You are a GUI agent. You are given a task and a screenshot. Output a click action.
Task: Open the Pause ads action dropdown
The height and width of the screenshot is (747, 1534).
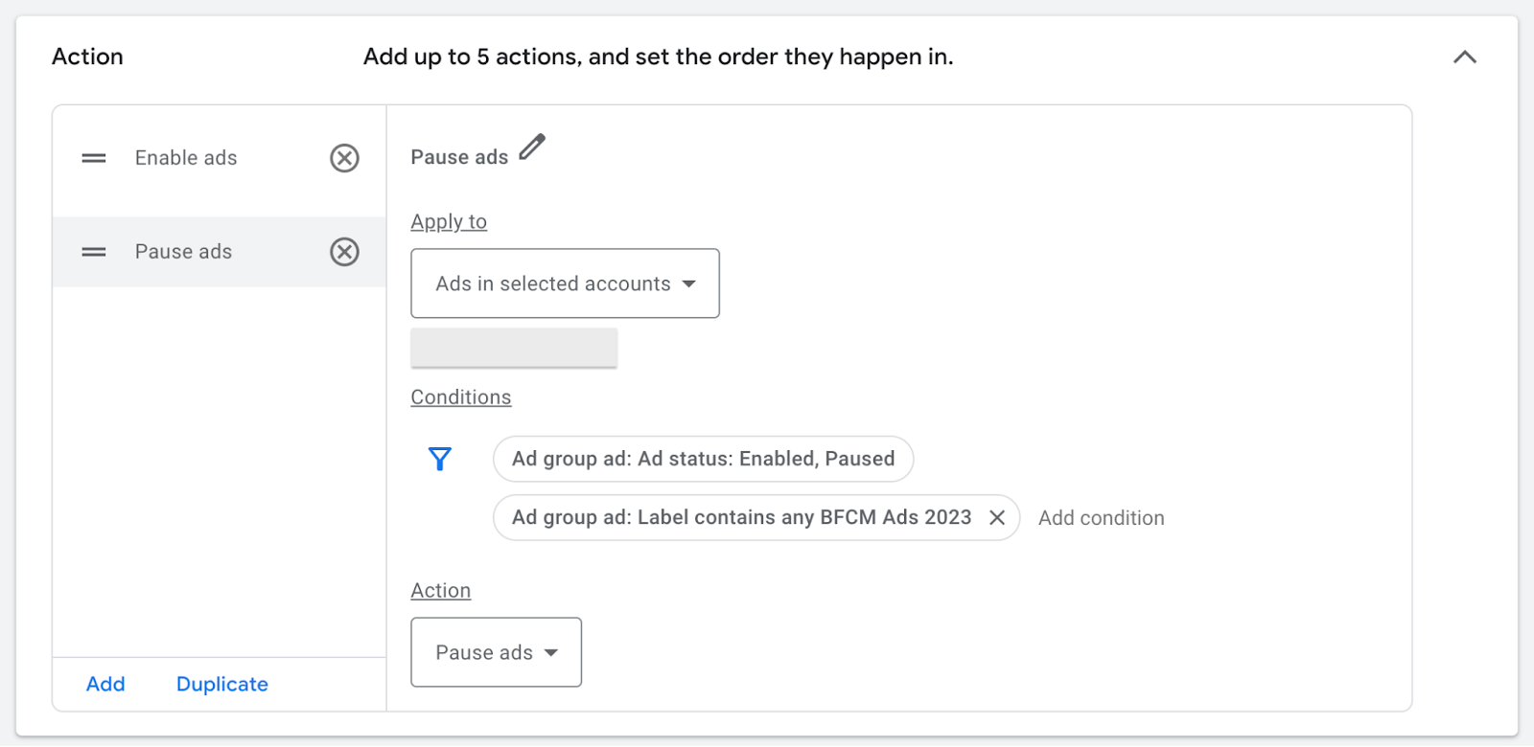pyautogui.click(x=496, y=652)
